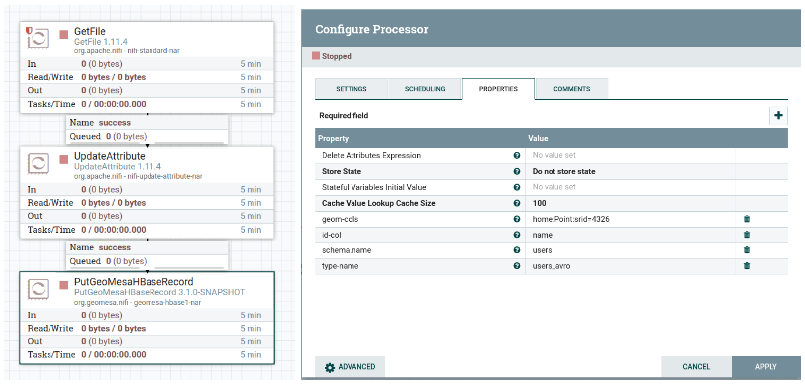Show help for Stateful Variables Initial Value
Image resolution: width=805 pixels, height=385 pixels.
pos(517,187)
